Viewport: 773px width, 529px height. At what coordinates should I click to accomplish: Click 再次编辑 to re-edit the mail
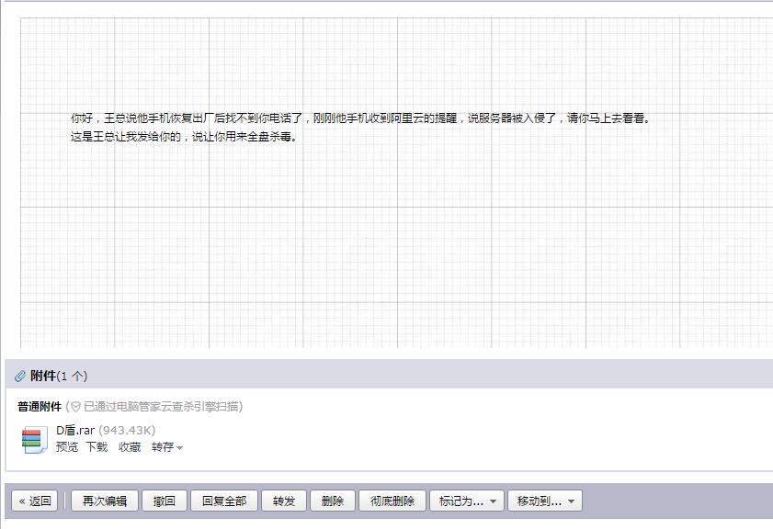pyautogui.click(x=104, y=501)
